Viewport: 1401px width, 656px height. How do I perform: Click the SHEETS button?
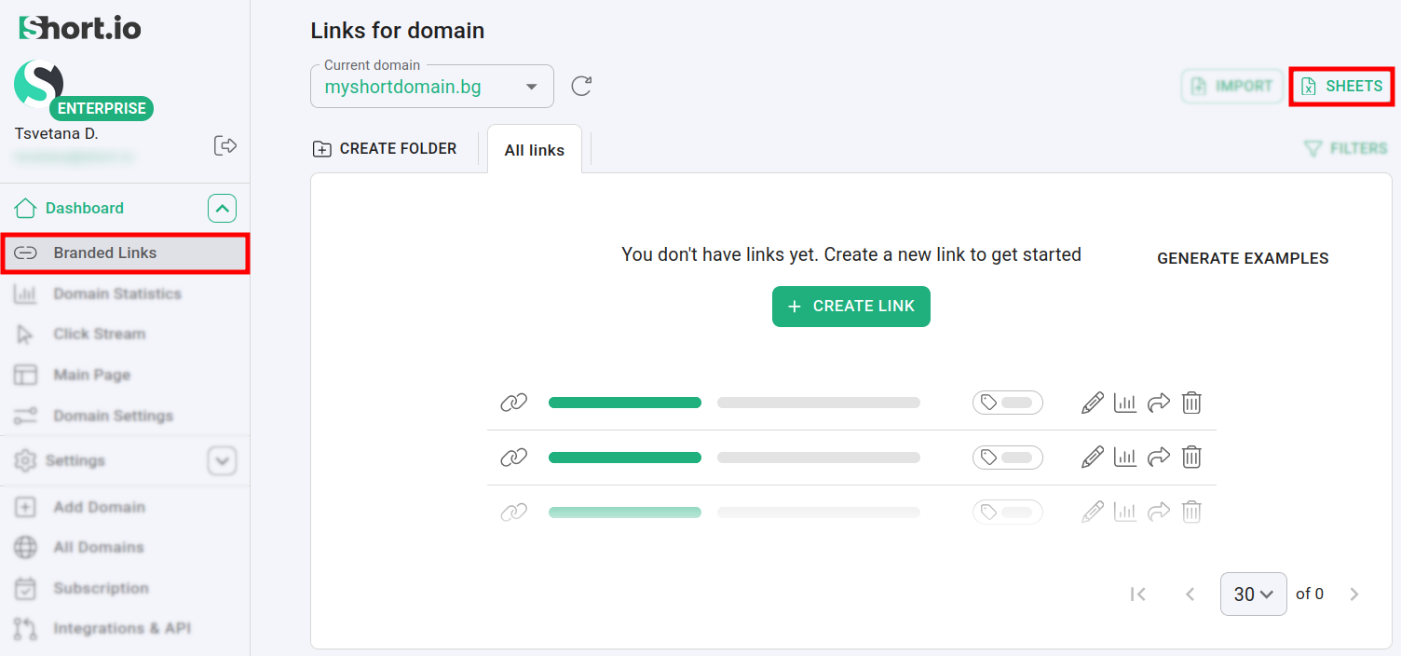[x=1341, y=87]
